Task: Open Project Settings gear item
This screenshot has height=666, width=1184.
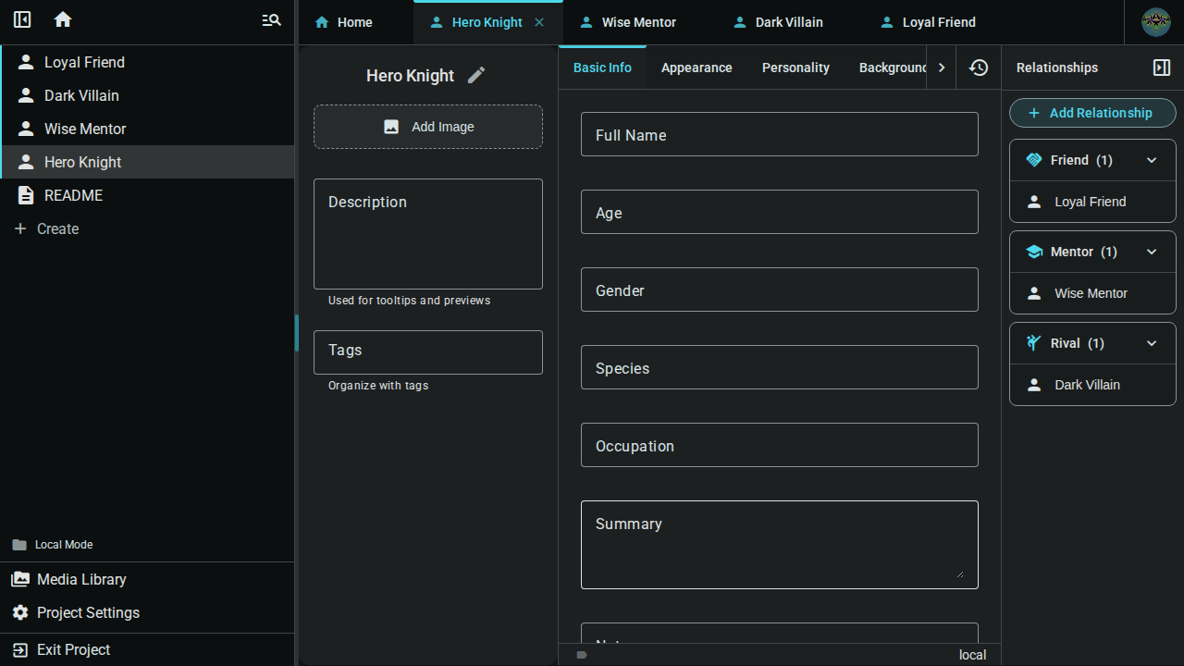Action: click(x=88, y=612)
